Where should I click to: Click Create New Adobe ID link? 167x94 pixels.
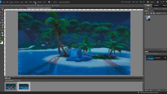(x=64, y=2)
